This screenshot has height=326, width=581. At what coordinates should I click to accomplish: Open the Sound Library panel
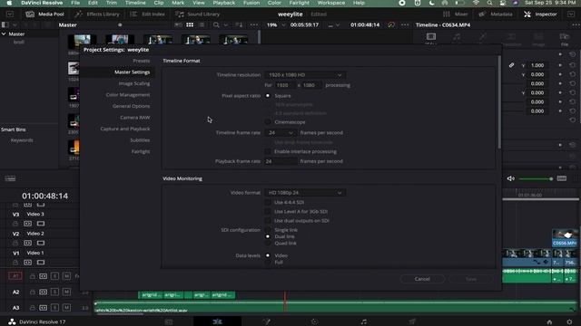coord(198,14)
